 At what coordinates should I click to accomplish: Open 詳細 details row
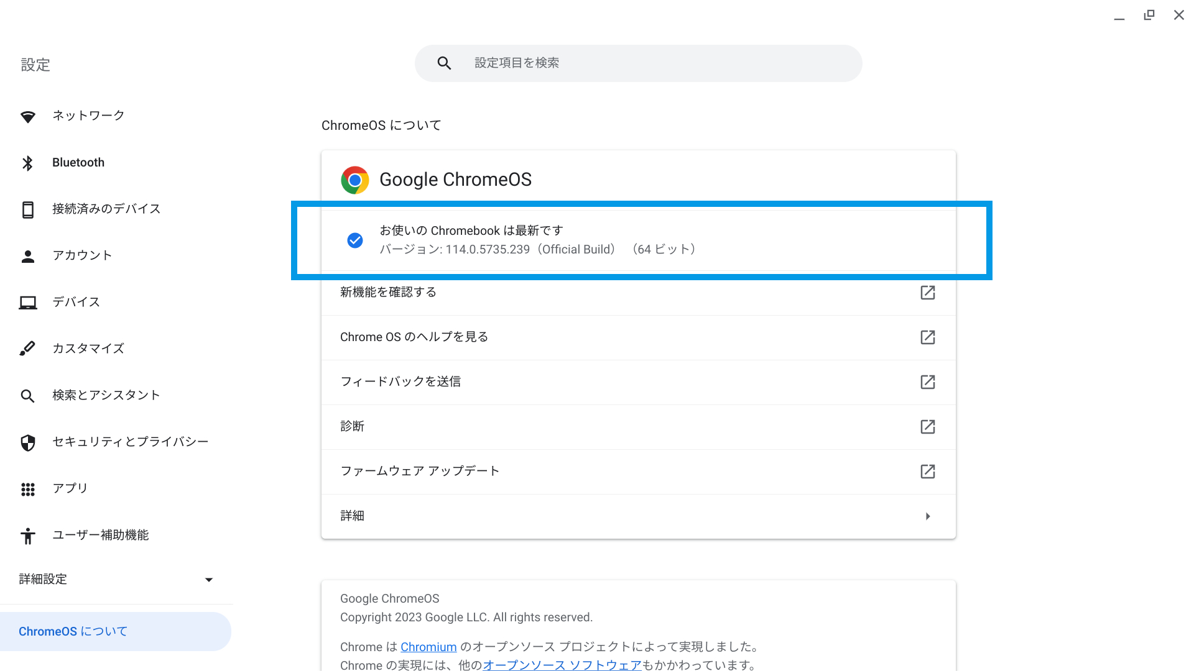[x=639, y=516]
